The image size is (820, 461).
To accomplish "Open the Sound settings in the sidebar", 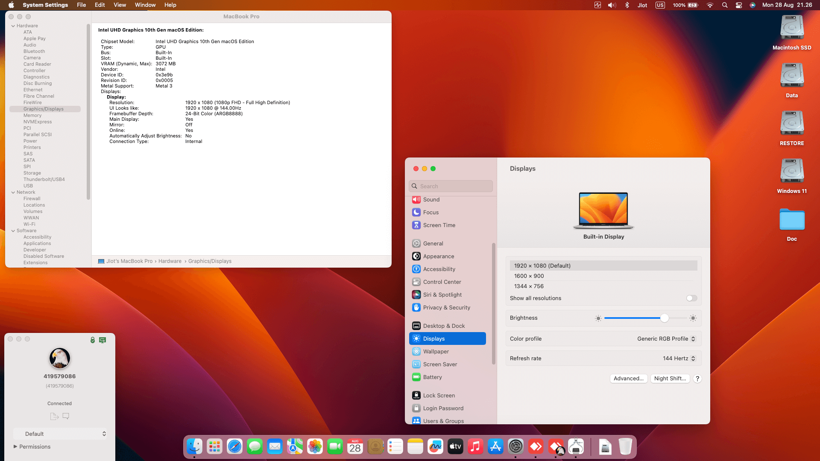I will (x=432, y=199).
